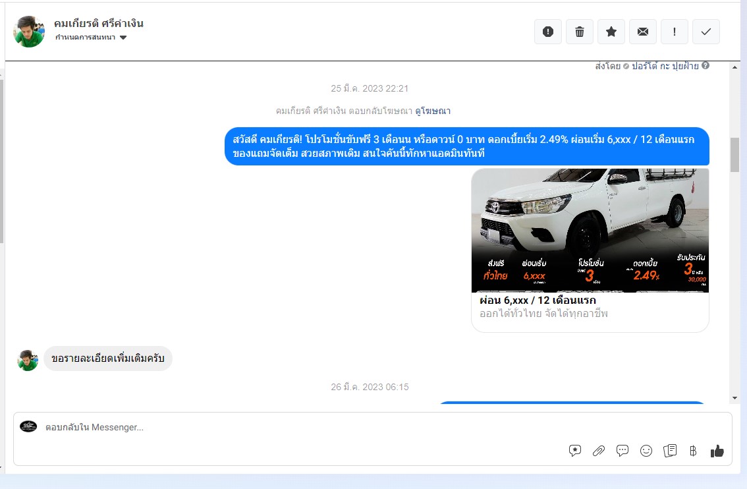Click the contact name คมเกียรติ ศรีคำเงิน
Viewport: 747px width, 489px height.
tap(99, 23)
